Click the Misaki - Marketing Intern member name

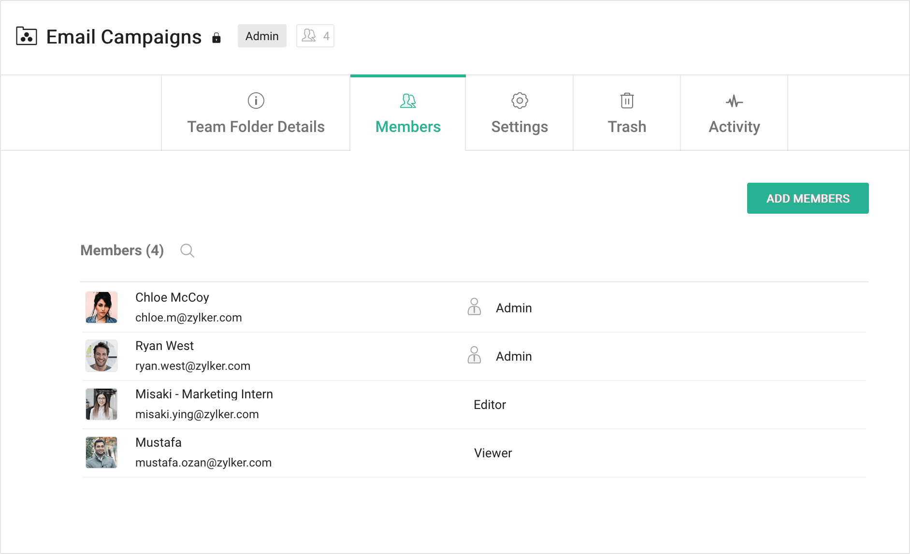[x=204, y=394]
